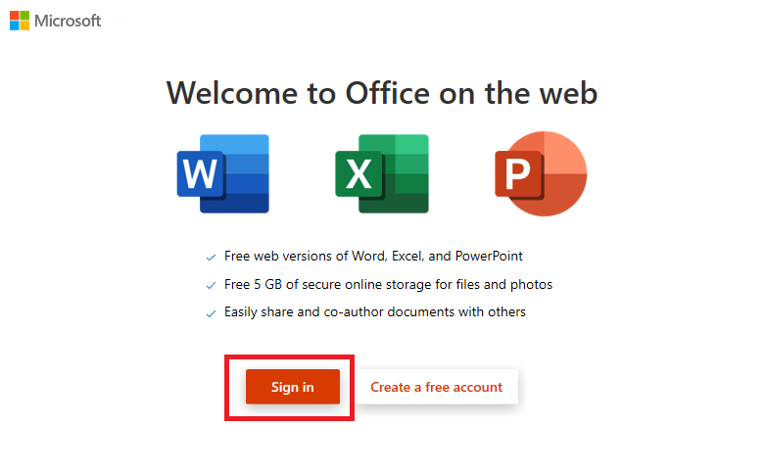This screenshot has width=766, height=474.
Task: Select Create a free account
Action: [x=436, y=387]
